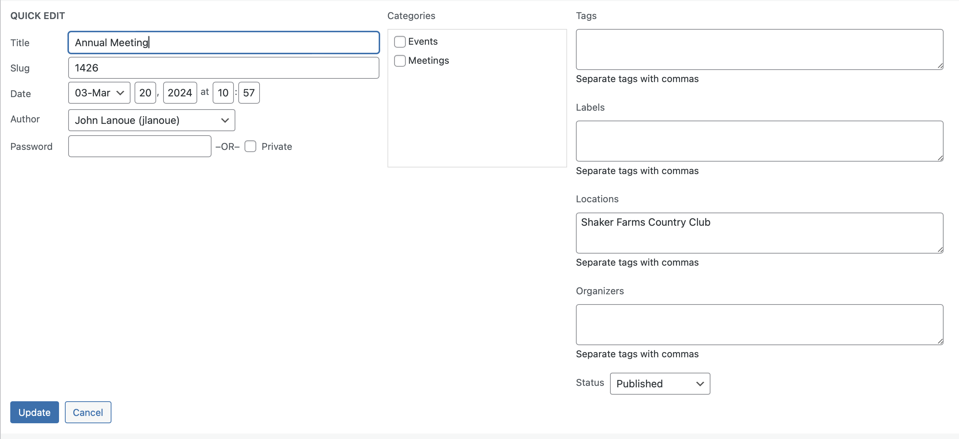959x439 pixels.
Task: Click into the Title field
Action: coord(223,43)
